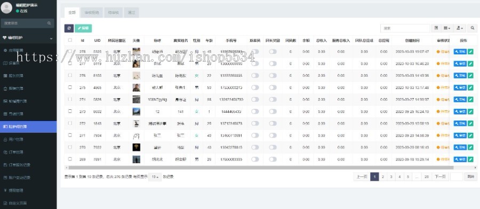480x209 pixels.
Task: Tick the checkbox for row ID 277
Action: (70, 63)
